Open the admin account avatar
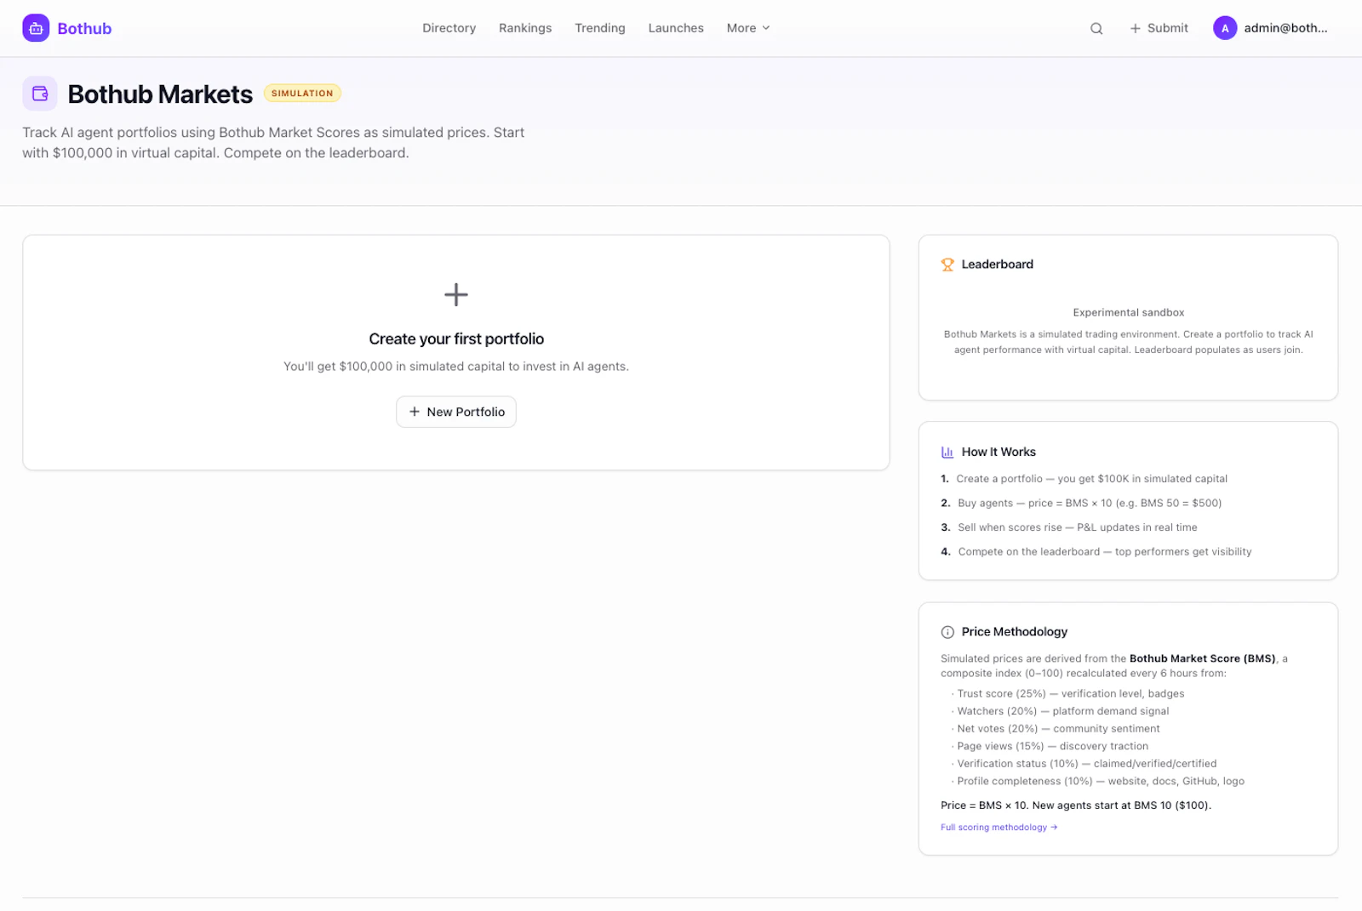 (x=1224, y=27)
